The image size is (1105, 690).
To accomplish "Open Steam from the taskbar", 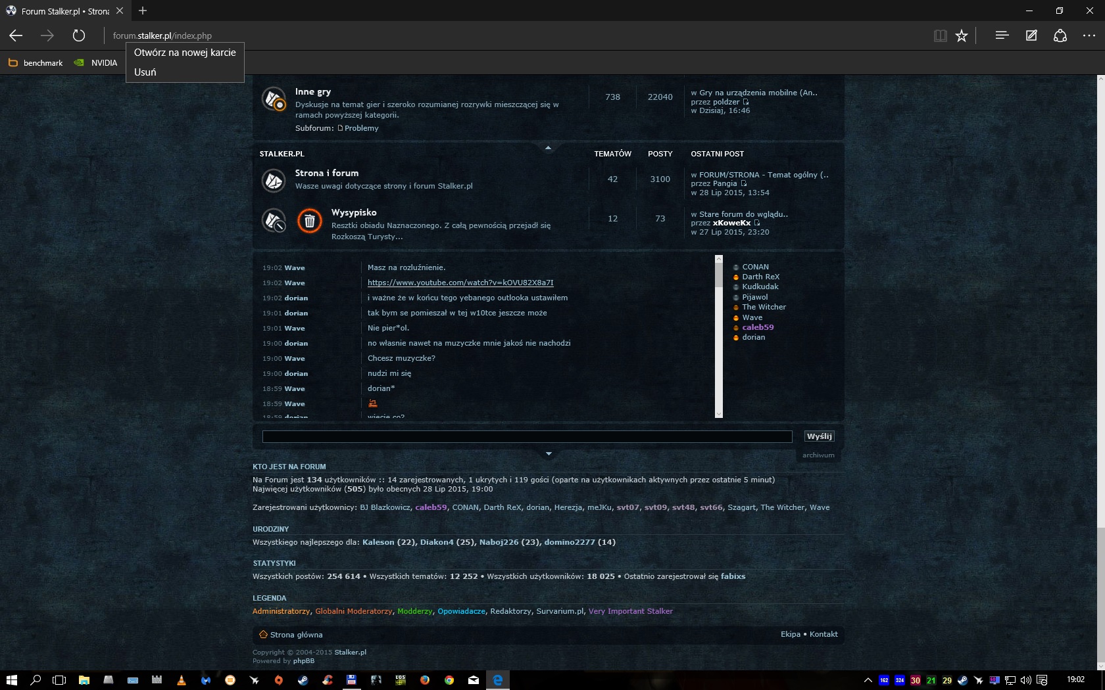I will point(303,680).
